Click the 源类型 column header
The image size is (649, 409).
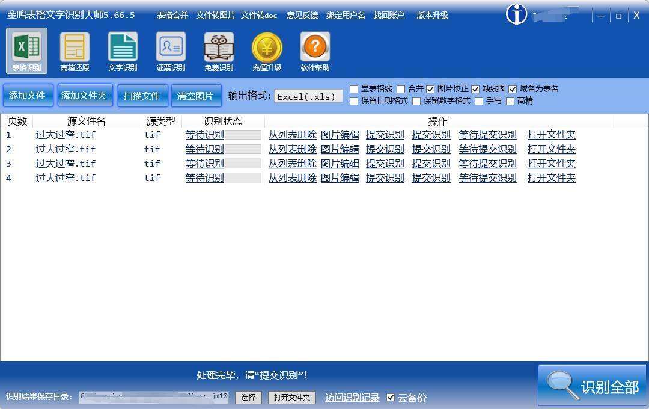[x=161, y=121]
